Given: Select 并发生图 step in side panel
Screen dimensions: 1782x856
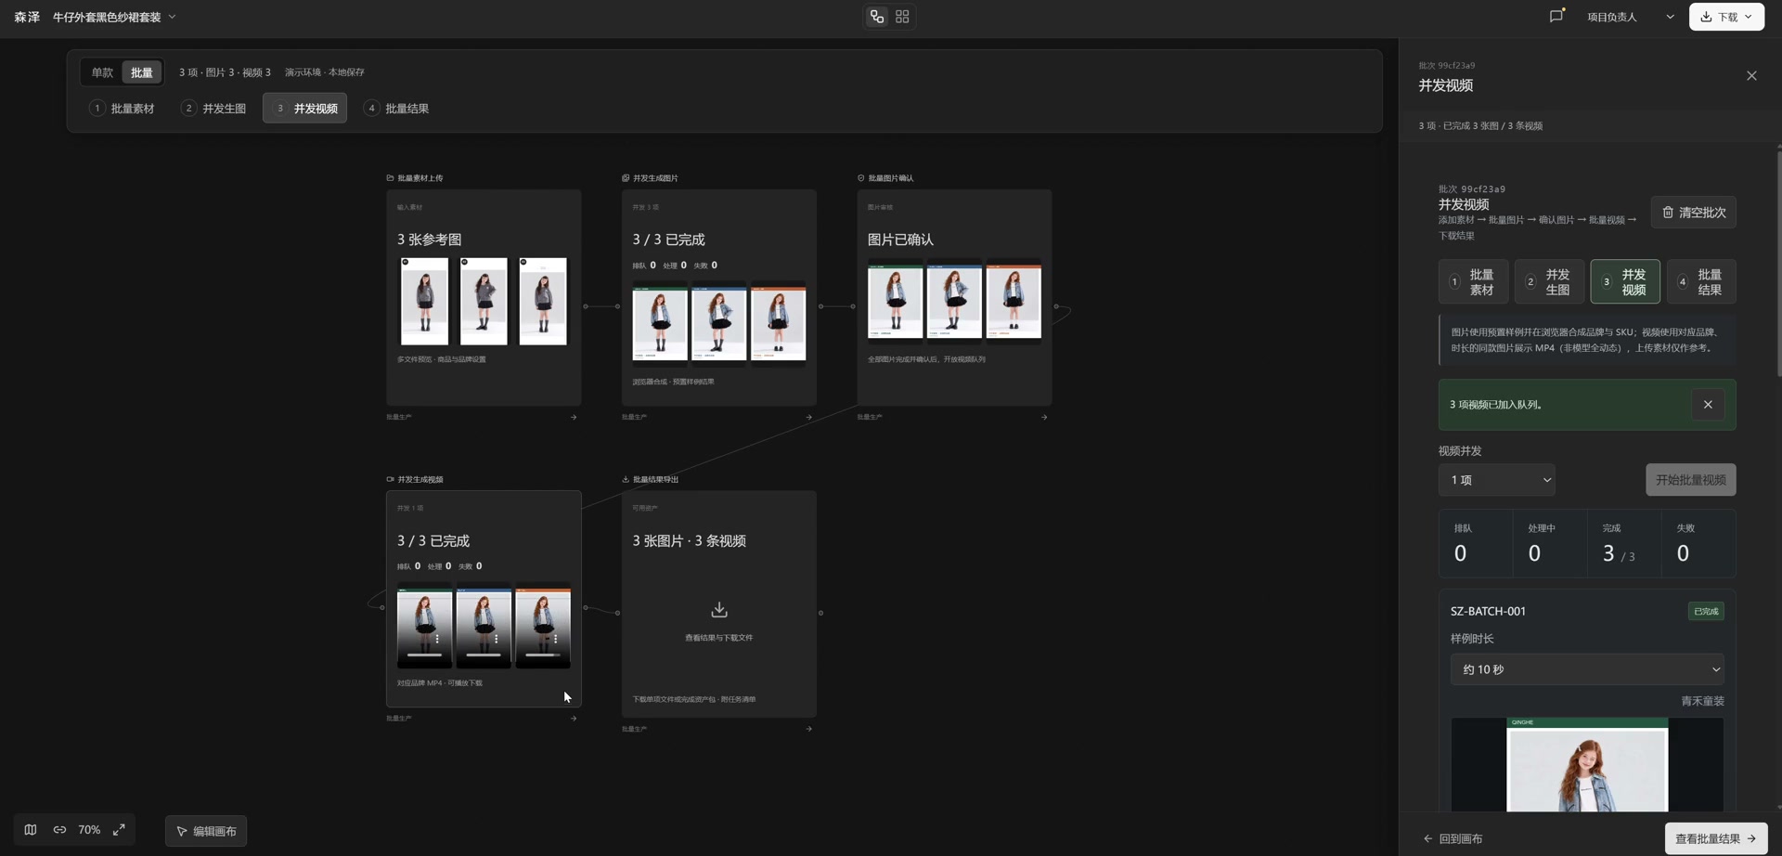Looking at the screenshot, I should pos(1549,282).
